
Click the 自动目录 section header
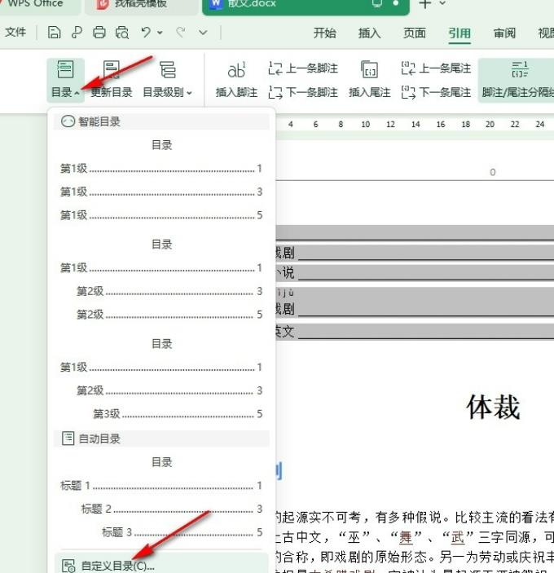tap(161, 439)
